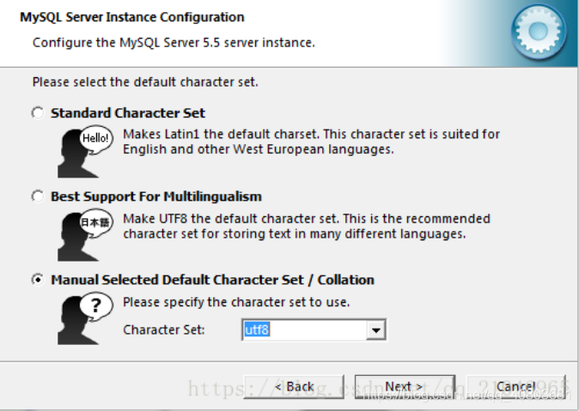The height and width of the screenshot is (411, 579).
Task: Click the Hello! speech bubble person icon
Action: [85, 152]
